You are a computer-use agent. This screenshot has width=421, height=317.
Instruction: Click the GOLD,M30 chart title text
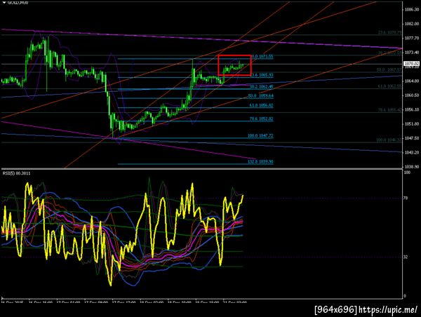18,2
